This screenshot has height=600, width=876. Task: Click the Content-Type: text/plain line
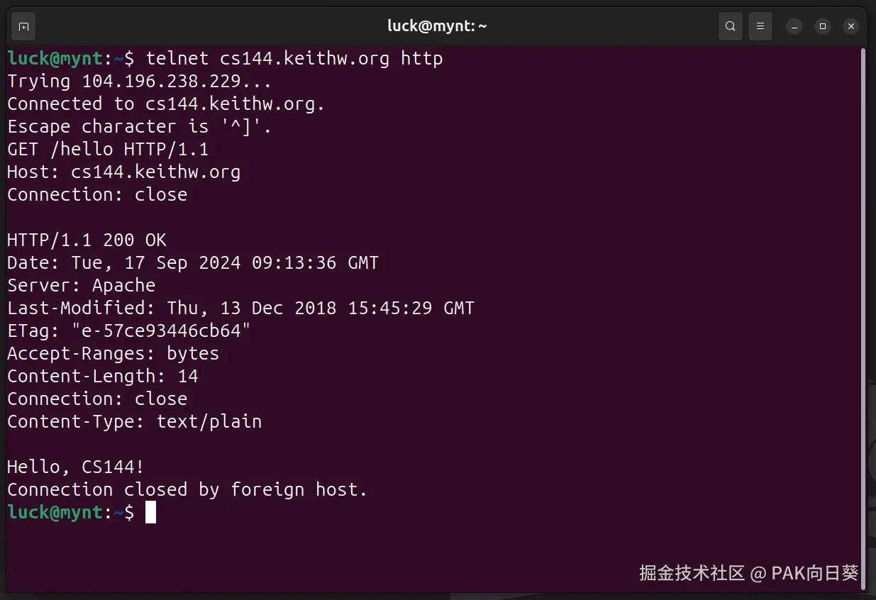click(134, 421)
